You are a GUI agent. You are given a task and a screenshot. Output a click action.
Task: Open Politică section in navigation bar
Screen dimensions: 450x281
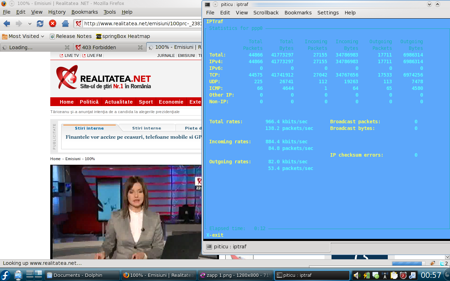click(x=89, y=102)
